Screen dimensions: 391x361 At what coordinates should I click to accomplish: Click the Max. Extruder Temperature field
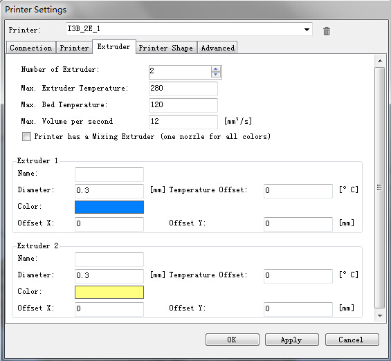[x=183, y=89]
